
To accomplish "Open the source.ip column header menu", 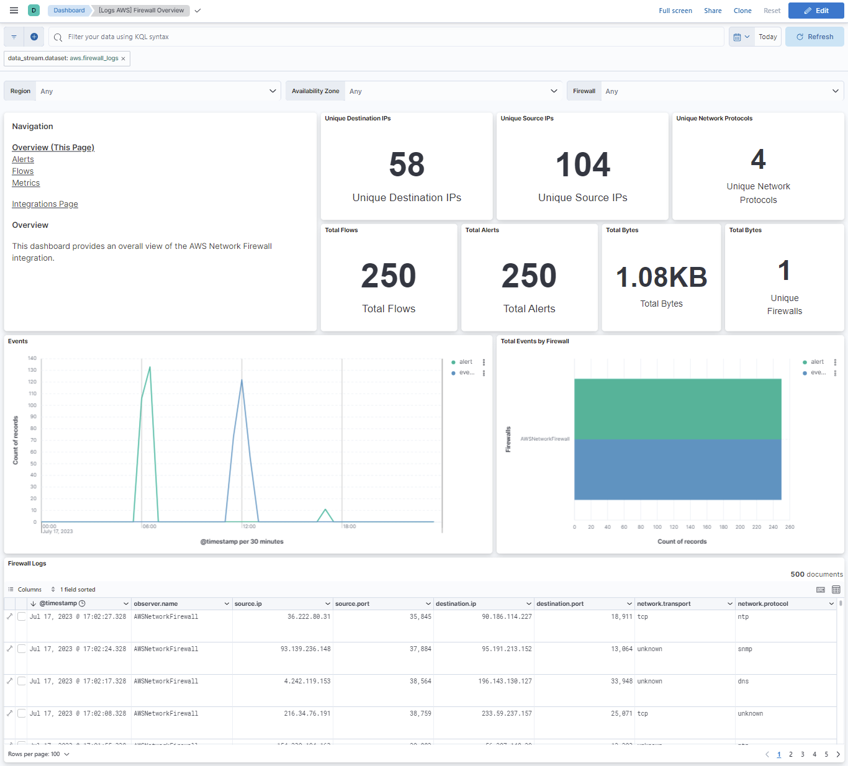I will [x=328, y=603].
